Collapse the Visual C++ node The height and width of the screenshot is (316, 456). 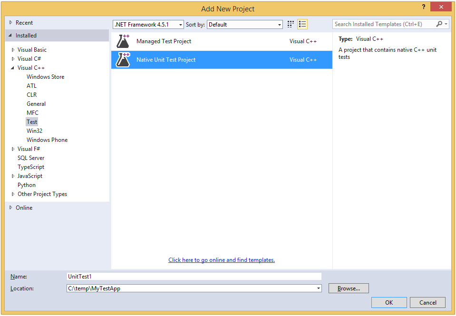(x=13, y=68)
